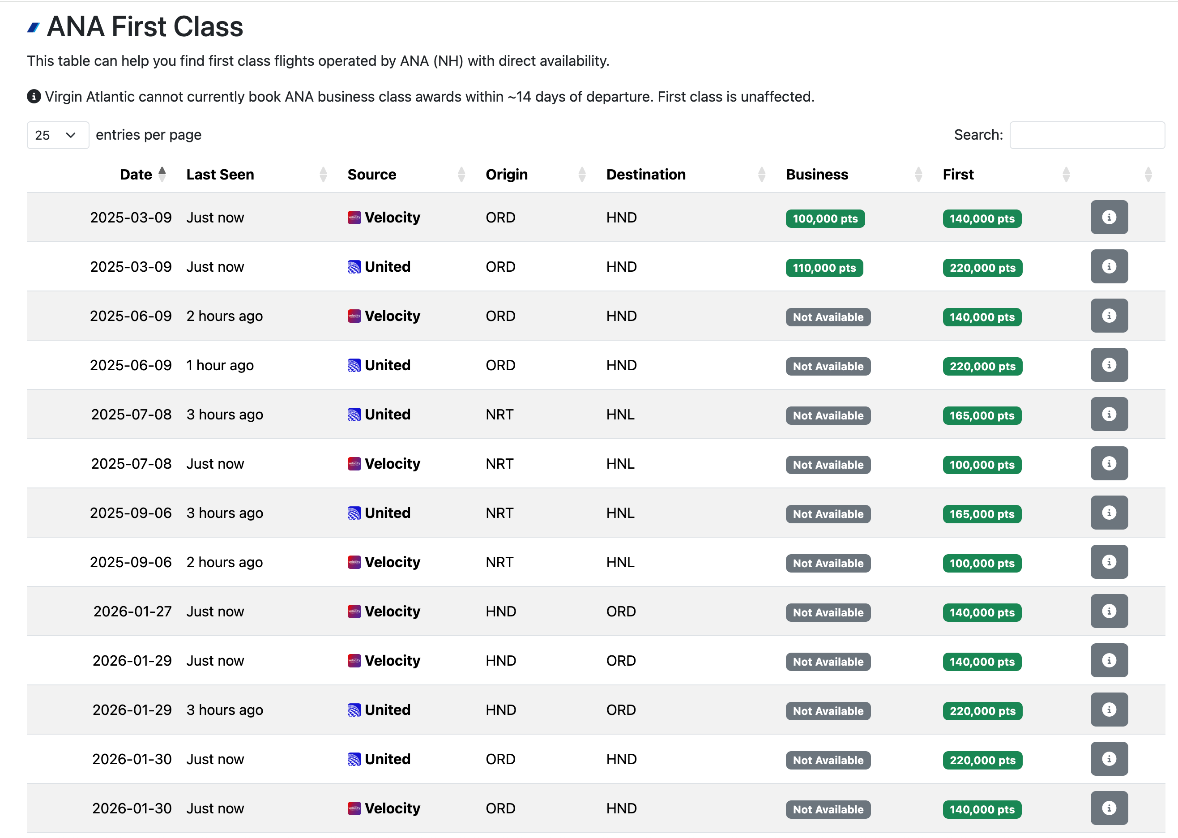
Task: Click sort arrows on the last unnamed column
Action: pos(1148,175)
